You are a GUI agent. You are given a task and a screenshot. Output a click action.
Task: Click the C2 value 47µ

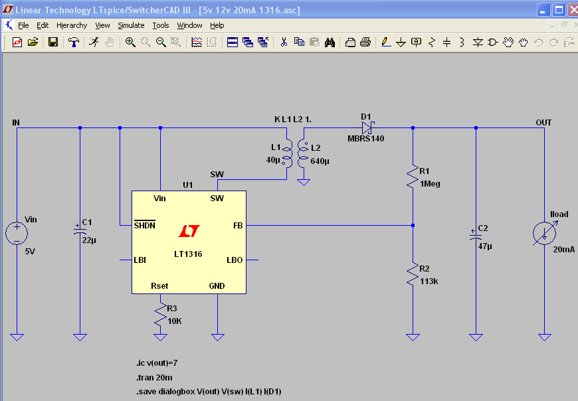click(x=485, y=246)
